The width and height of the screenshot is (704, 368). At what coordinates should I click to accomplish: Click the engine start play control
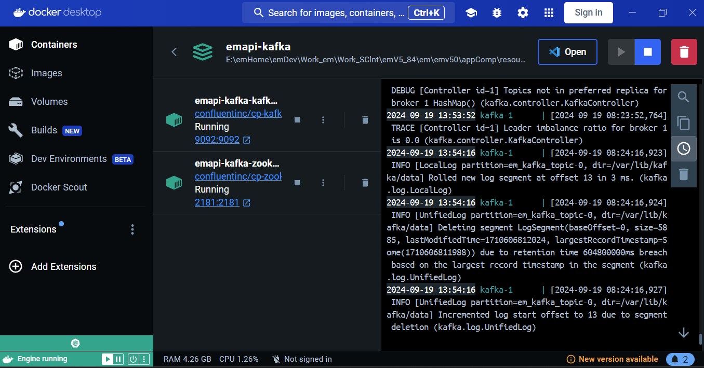pos(107,359)
